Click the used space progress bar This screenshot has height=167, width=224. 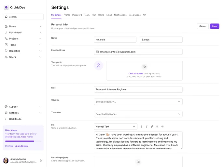tap(23, 141)
